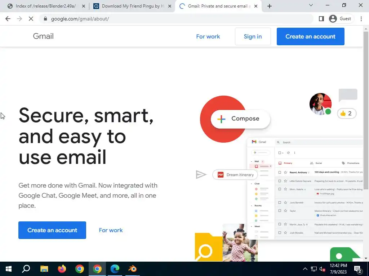The image size is (369, 276).
Task: Open the Guest profile button
Action: click(x=340, y=19)
